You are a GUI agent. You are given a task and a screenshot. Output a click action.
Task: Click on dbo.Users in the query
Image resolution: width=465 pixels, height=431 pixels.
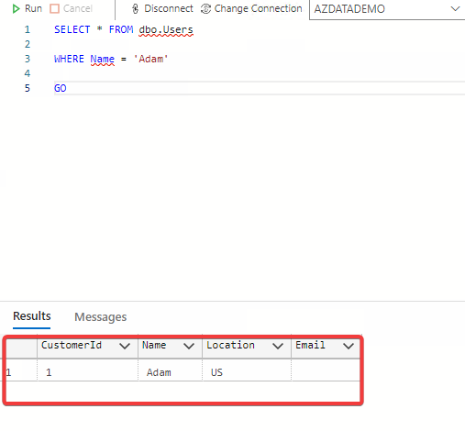coord(166,29)
